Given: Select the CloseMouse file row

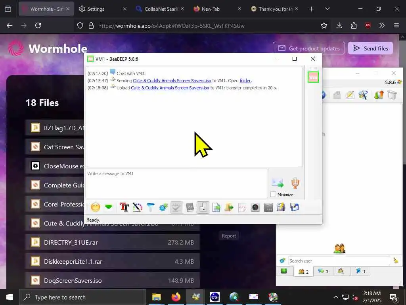Looking at the screenshot, I should (x=55, y=166).
